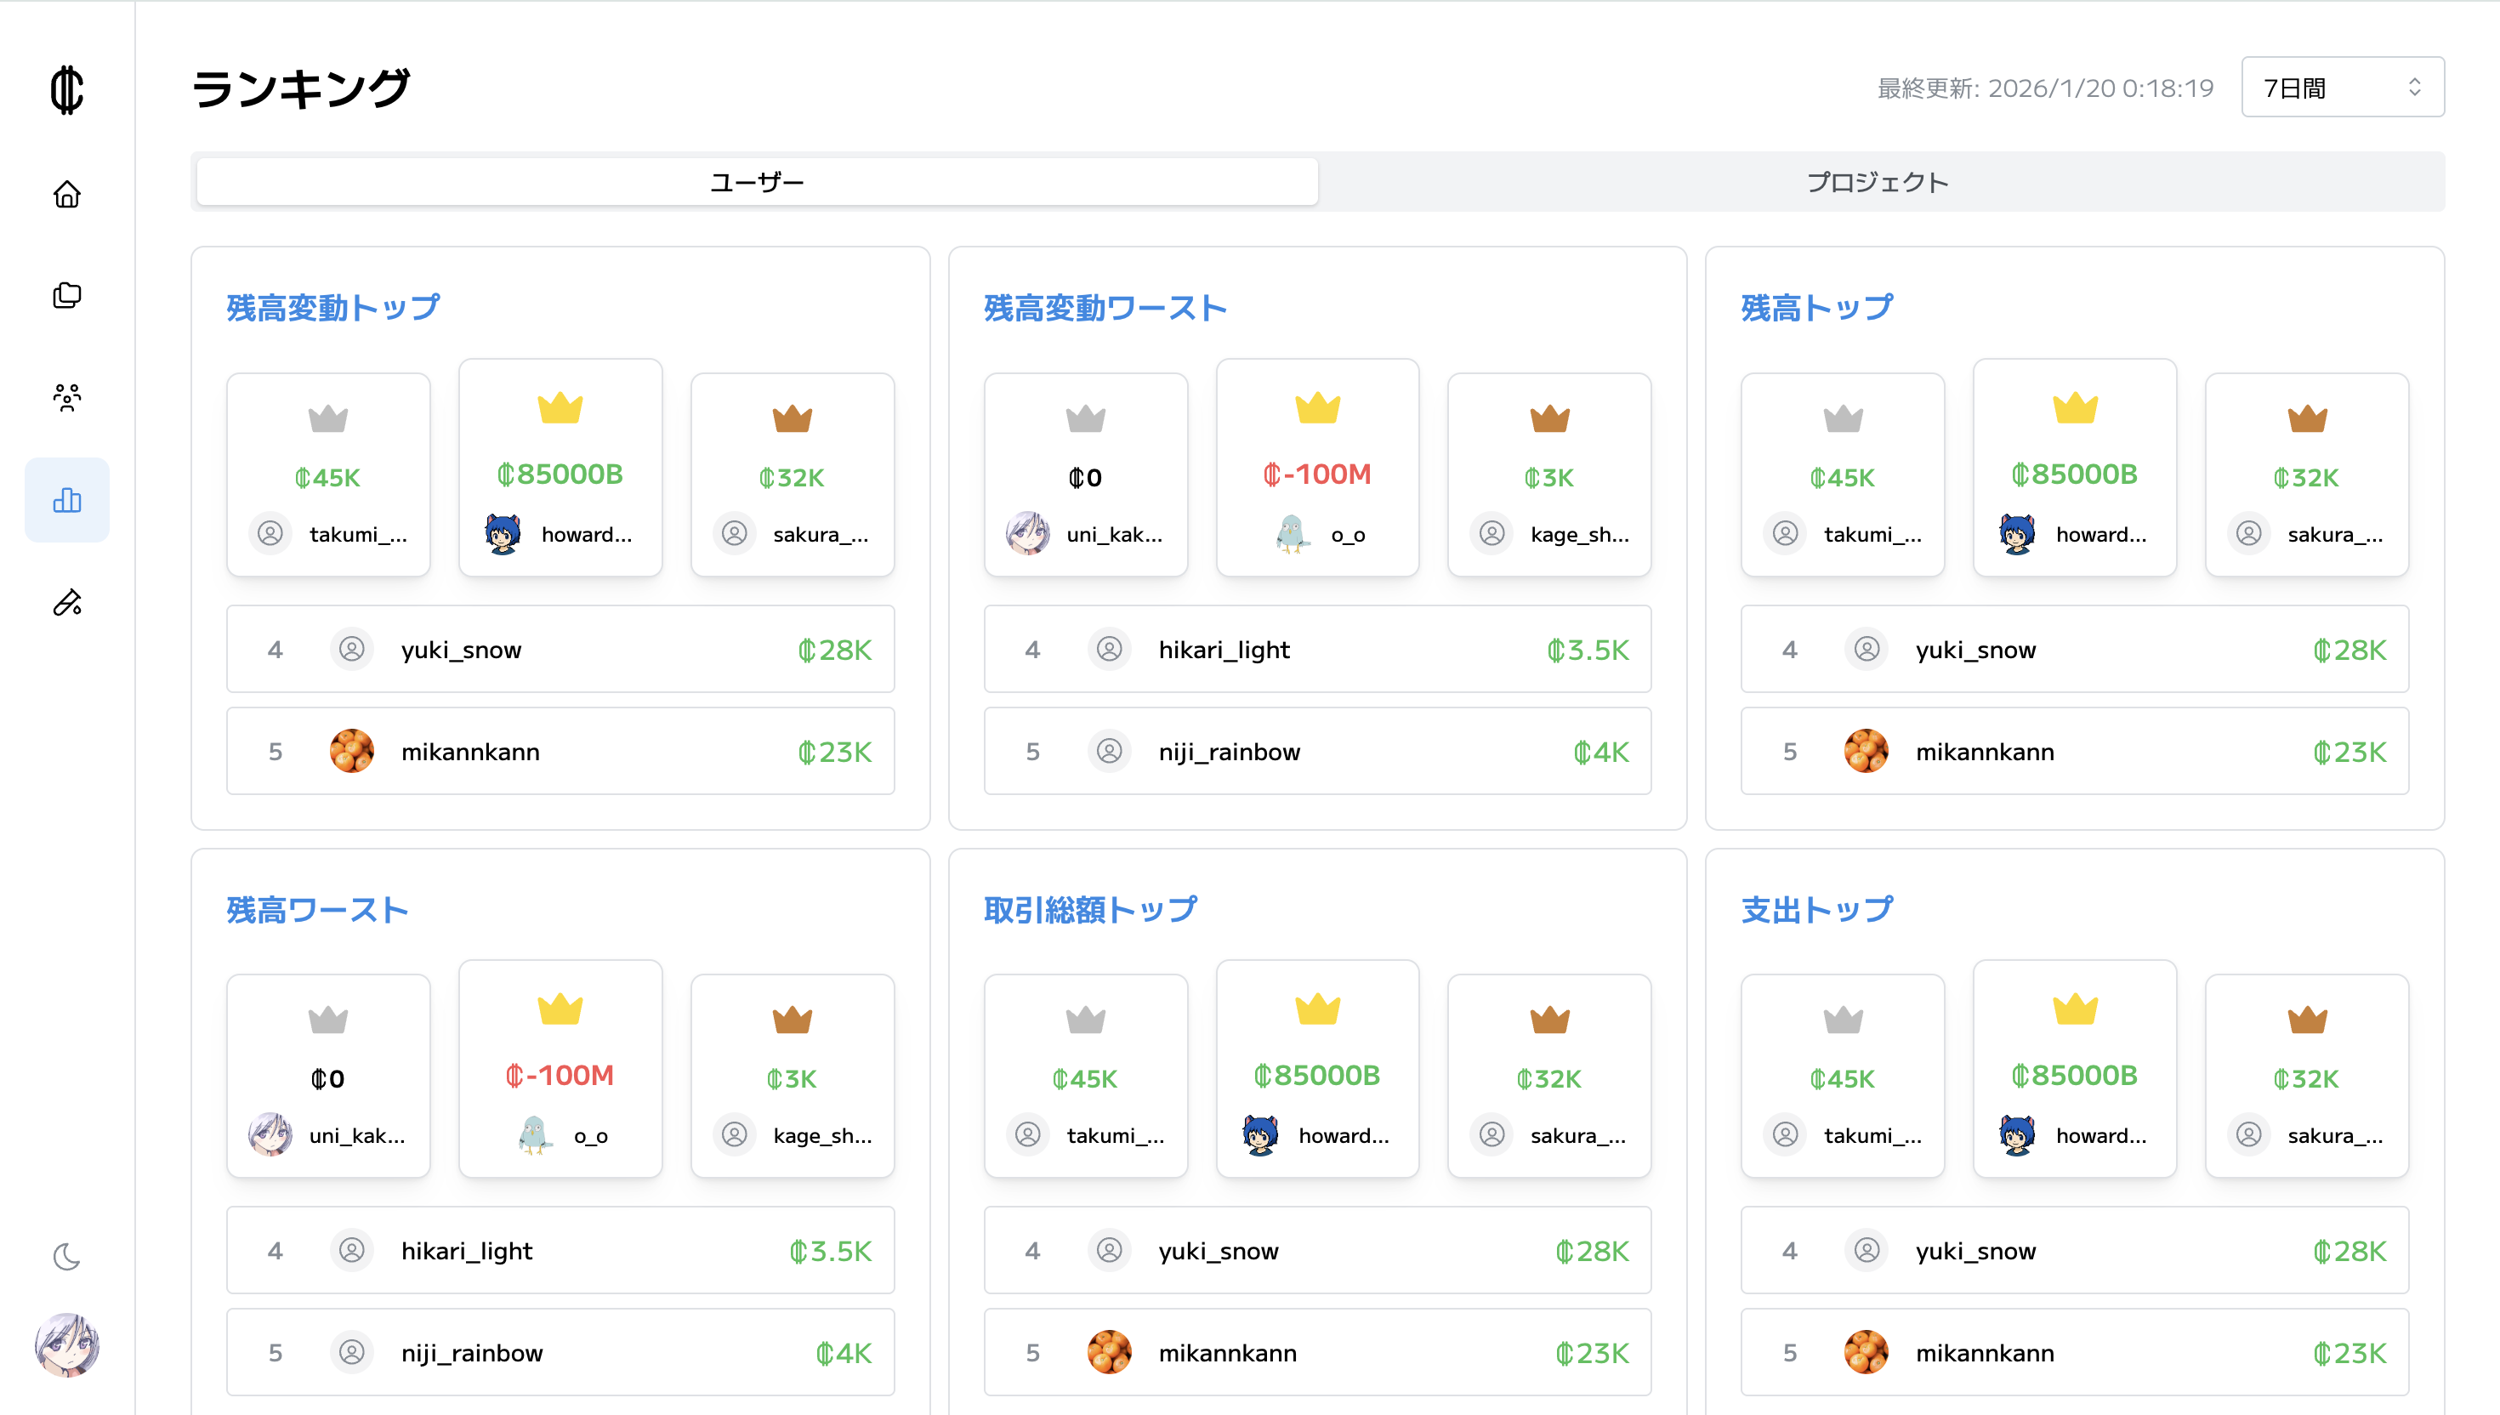The height and width of the screenshot is (1415, 2500).
Task: Click uni_kak avatar in 残高変動ワースト
Action: (1028, 533)
